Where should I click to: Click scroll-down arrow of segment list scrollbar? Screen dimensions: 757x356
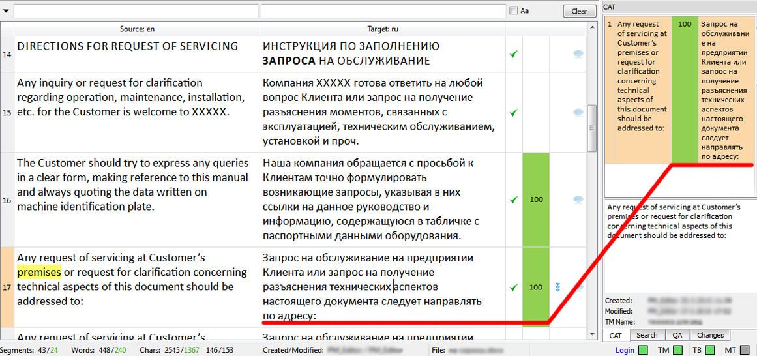tap(591, 334)
